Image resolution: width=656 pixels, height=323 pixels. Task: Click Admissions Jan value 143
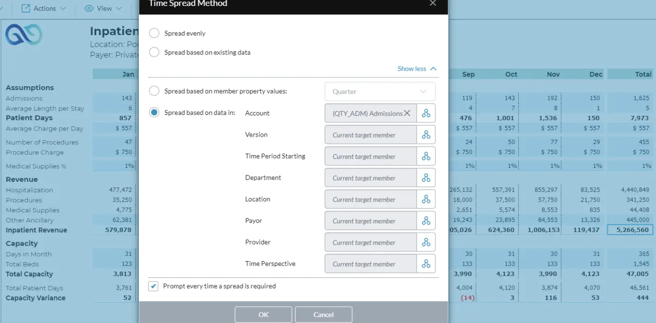[x=126, y=98]
